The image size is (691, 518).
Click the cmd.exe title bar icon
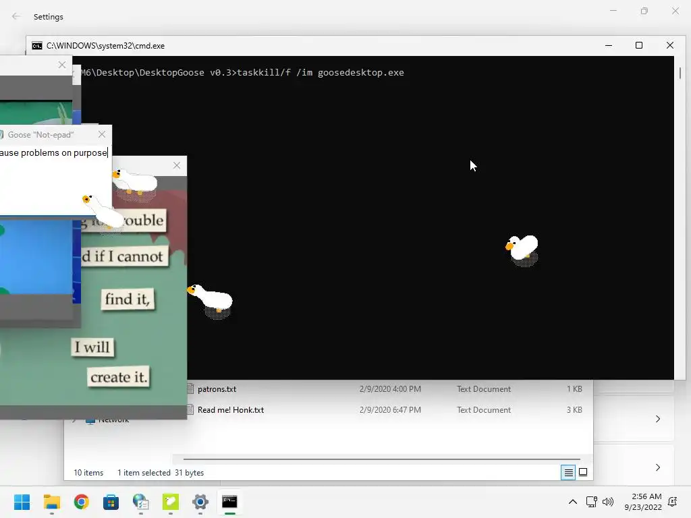pos(37,46)
